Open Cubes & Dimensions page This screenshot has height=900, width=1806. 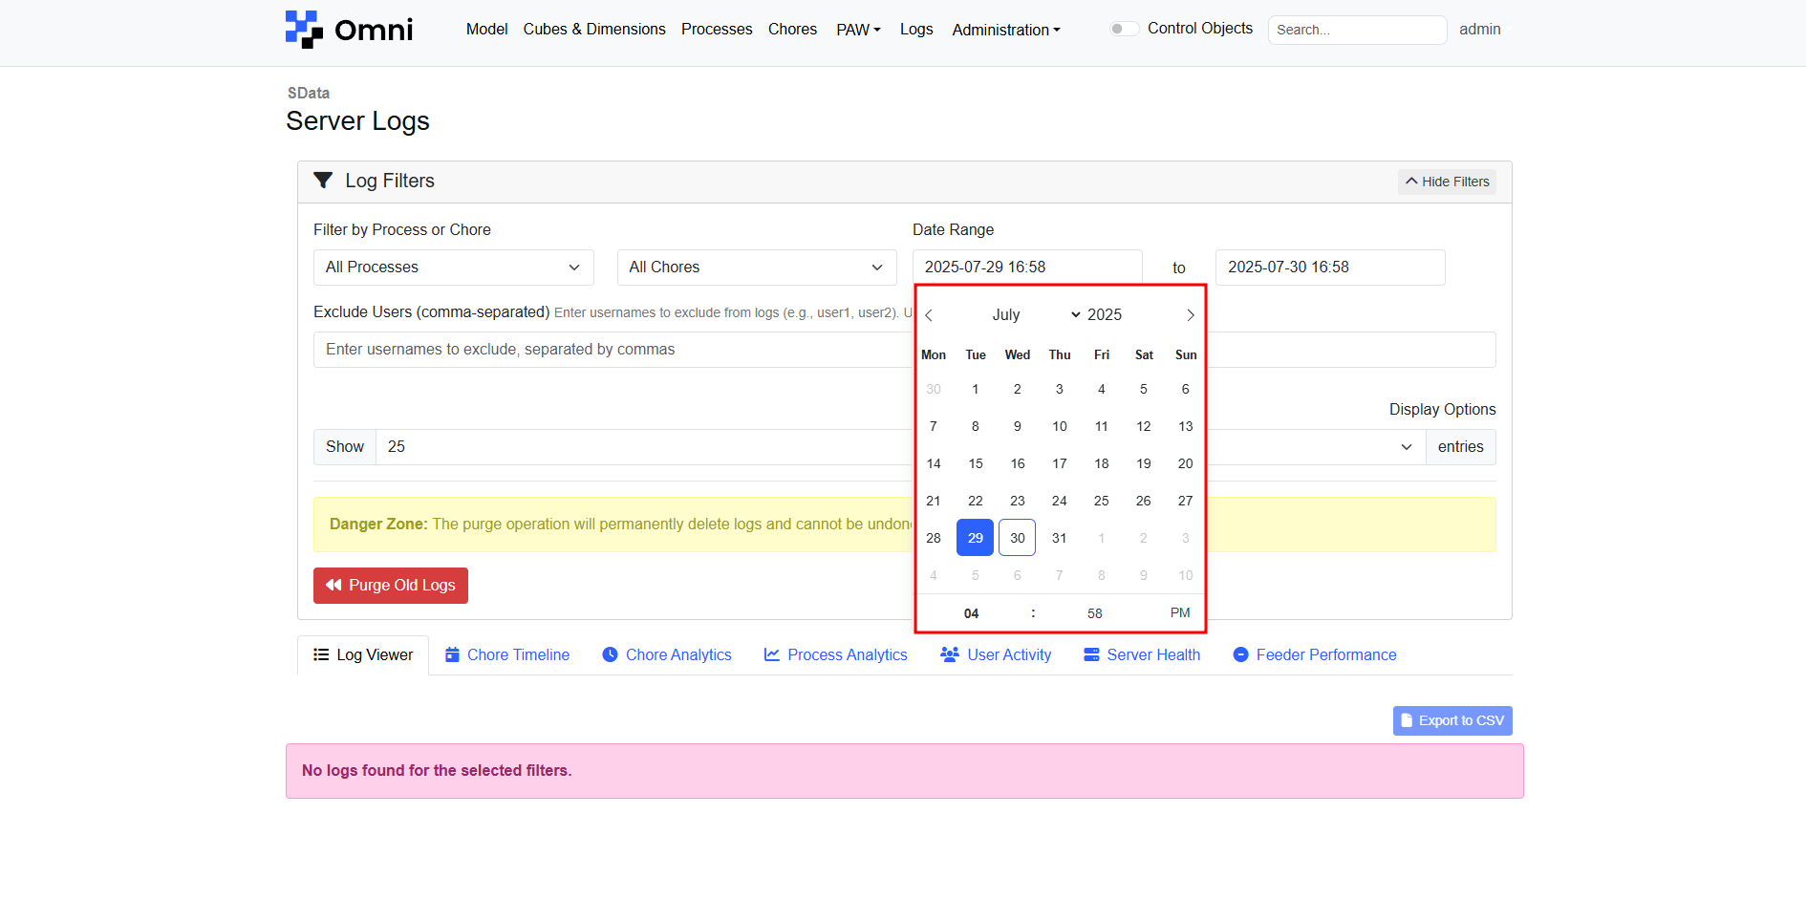[x=594, y=29]
